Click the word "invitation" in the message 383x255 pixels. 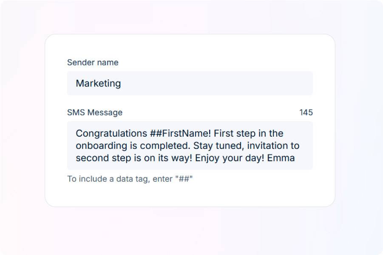[267, 146]
